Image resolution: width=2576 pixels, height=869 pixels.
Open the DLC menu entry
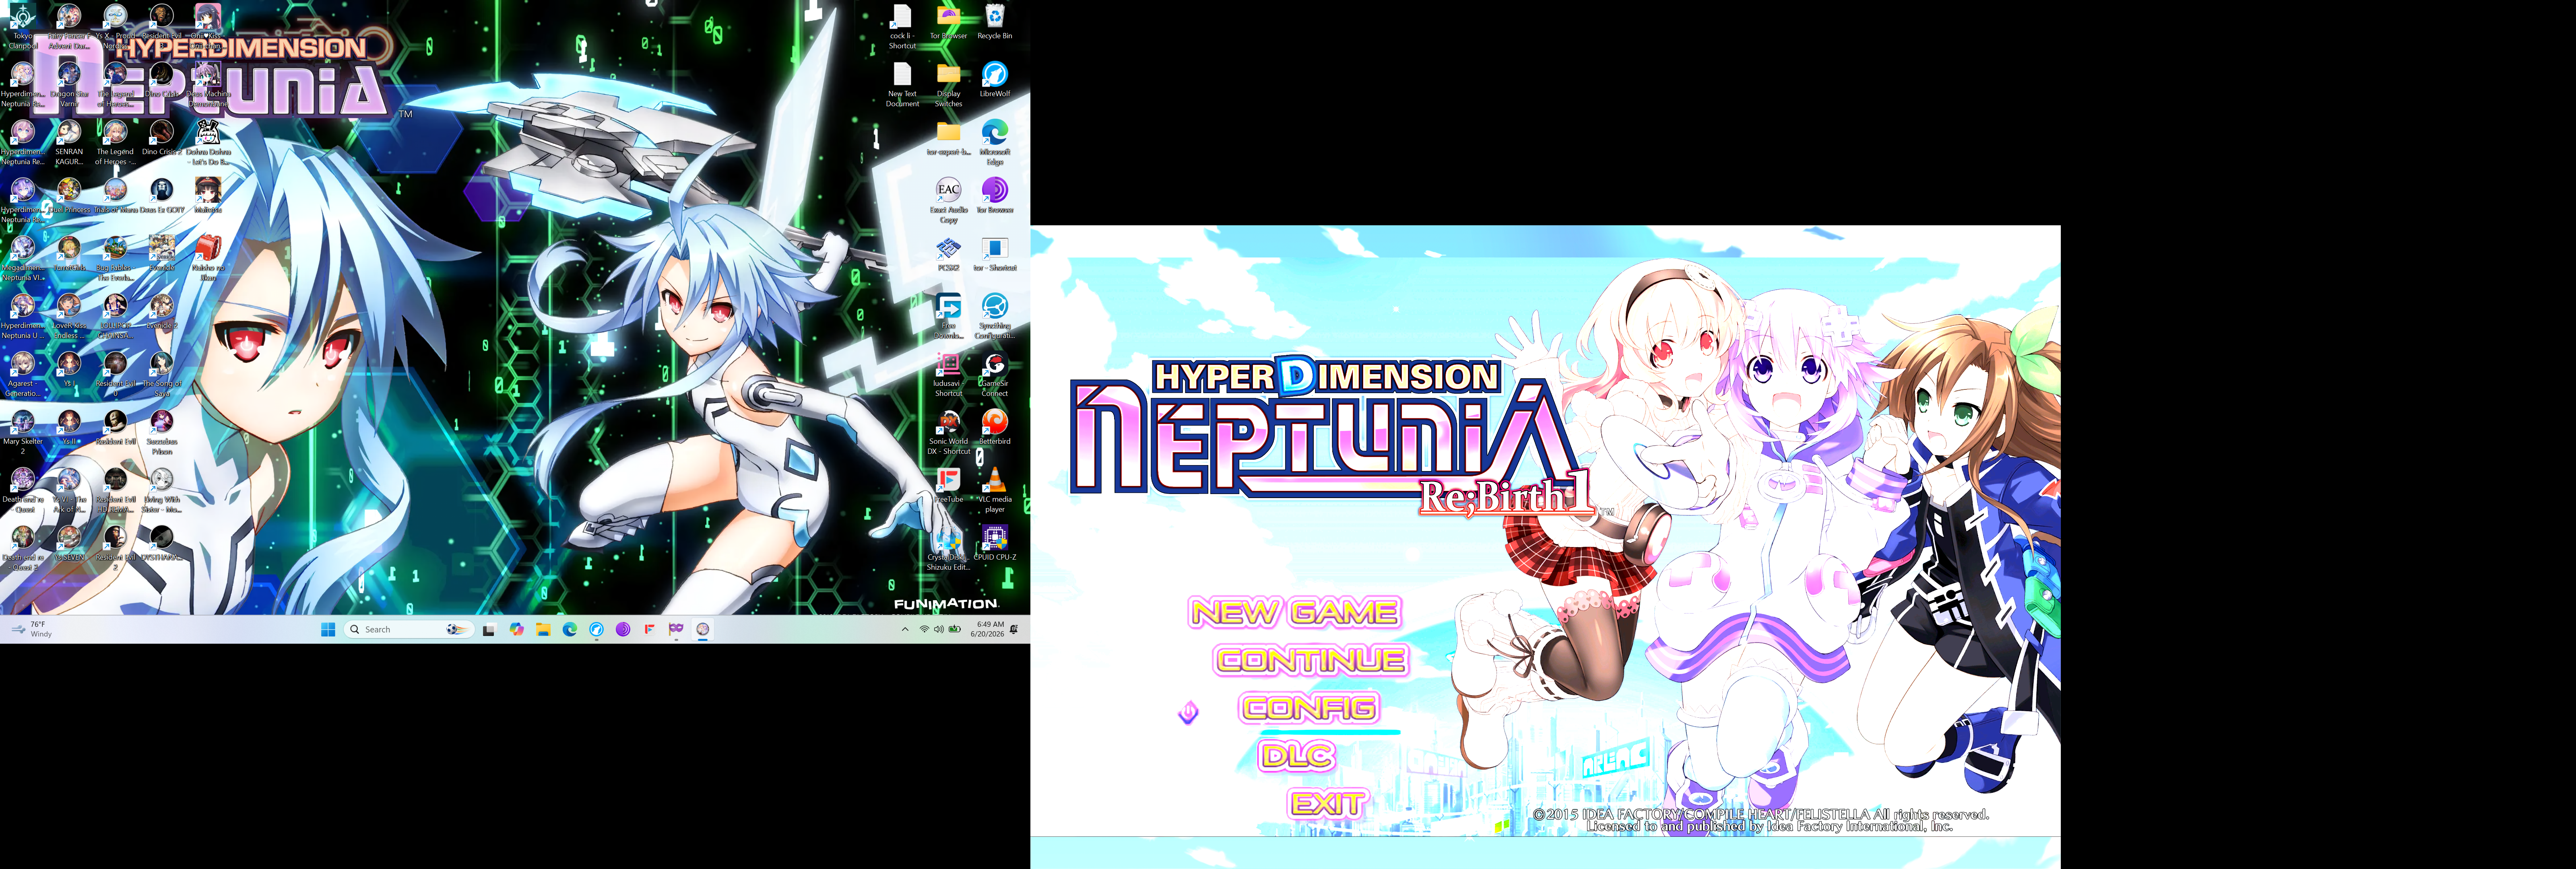tap(1297, 756)
